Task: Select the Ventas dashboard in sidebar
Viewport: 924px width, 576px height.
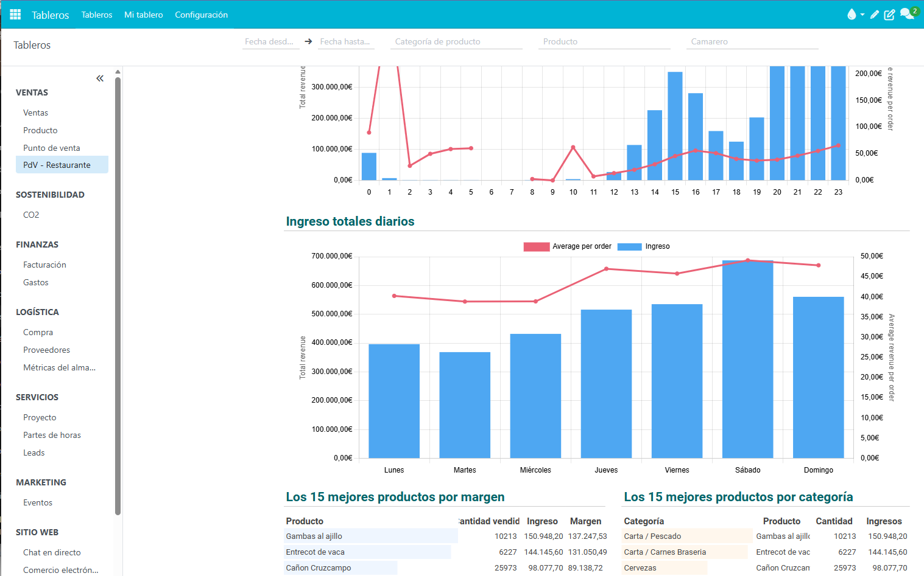Action: 62,113
